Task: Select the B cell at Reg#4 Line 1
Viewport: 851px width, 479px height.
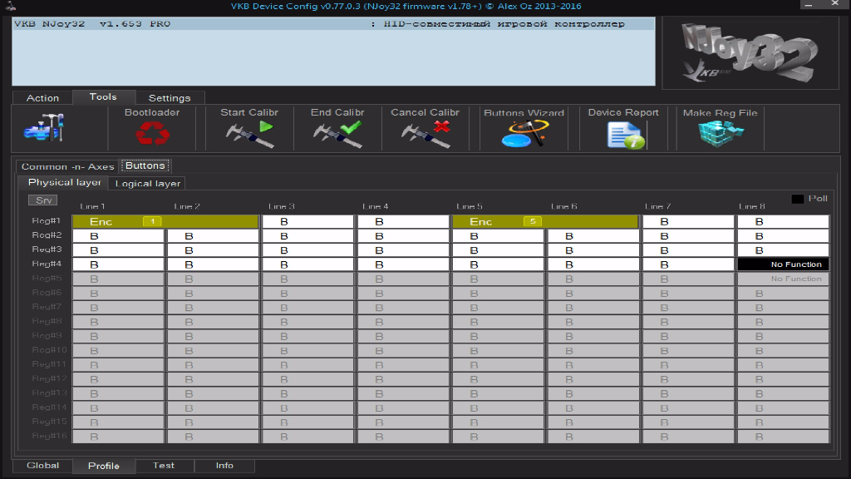Action: [118, 264]
